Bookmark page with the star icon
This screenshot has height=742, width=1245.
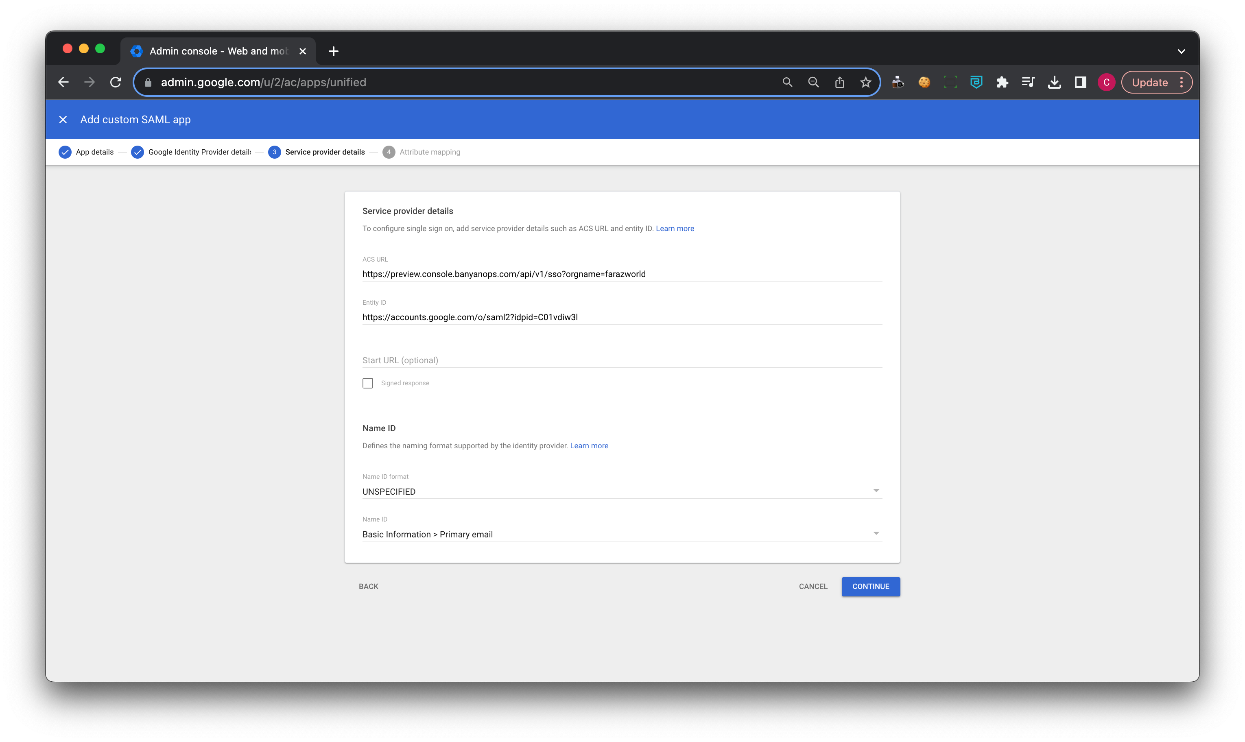(x=865, y=82)
